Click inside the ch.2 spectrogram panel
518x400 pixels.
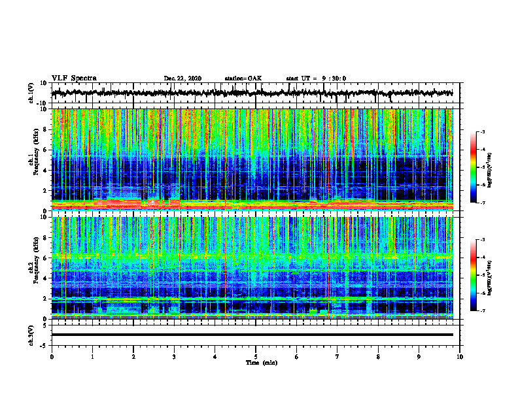click(252, 268)
